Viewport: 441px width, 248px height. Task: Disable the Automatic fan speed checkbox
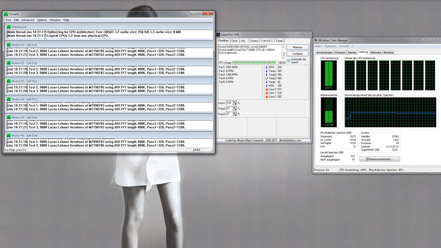point(289,61)
